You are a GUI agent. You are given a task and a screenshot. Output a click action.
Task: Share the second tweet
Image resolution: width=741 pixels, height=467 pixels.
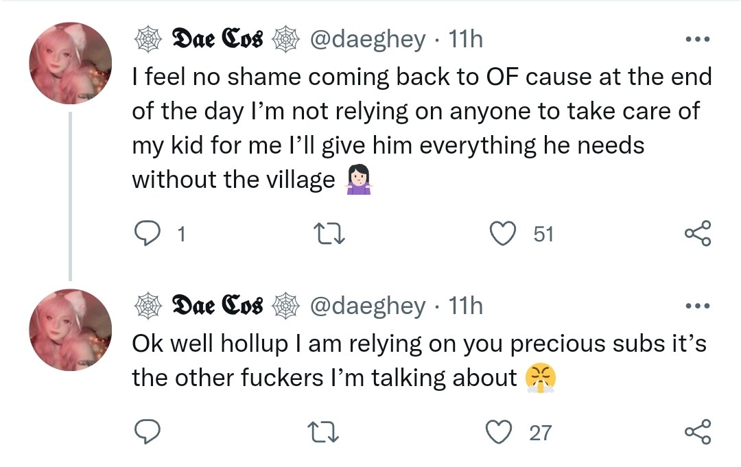coord(698,433)
